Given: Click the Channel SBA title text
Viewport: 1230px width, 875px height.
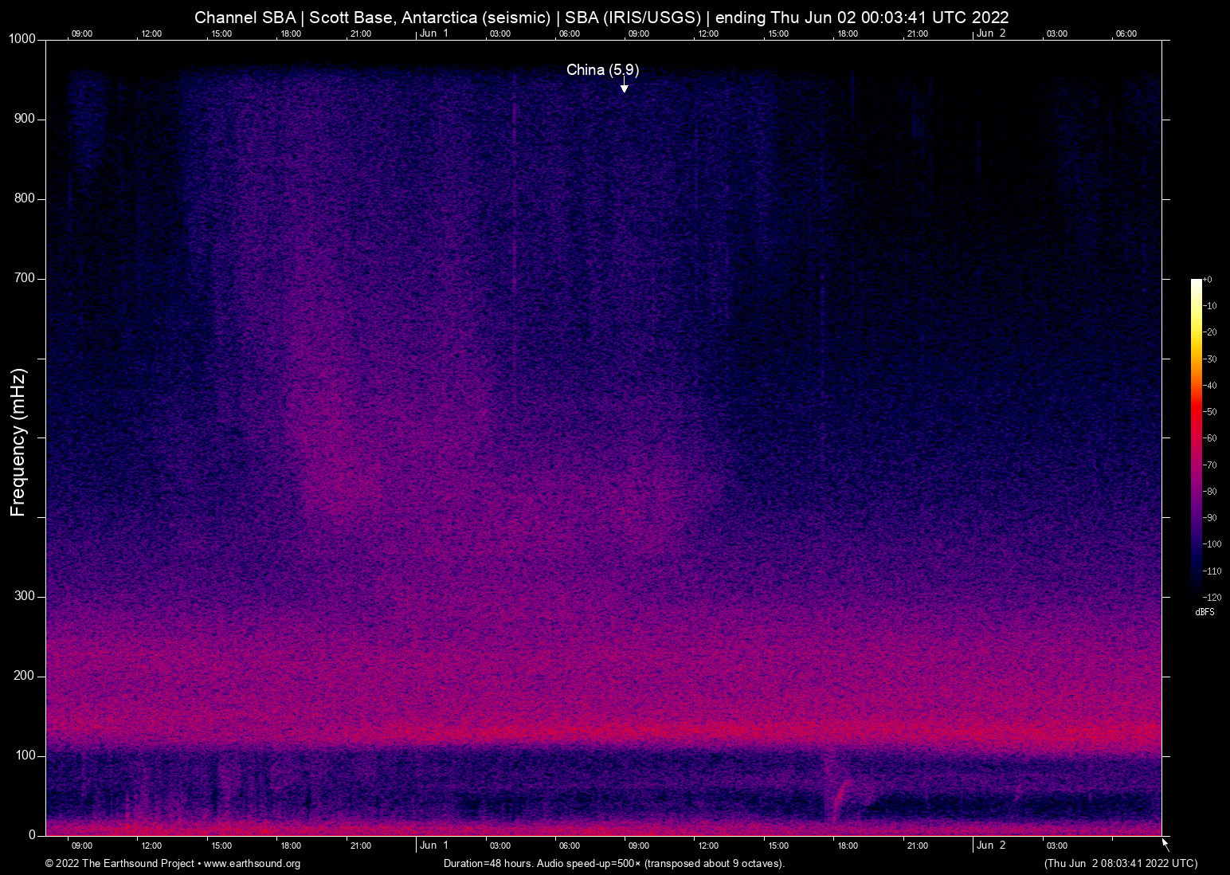Looking at the screenshot, I should [x=247, y=17].
